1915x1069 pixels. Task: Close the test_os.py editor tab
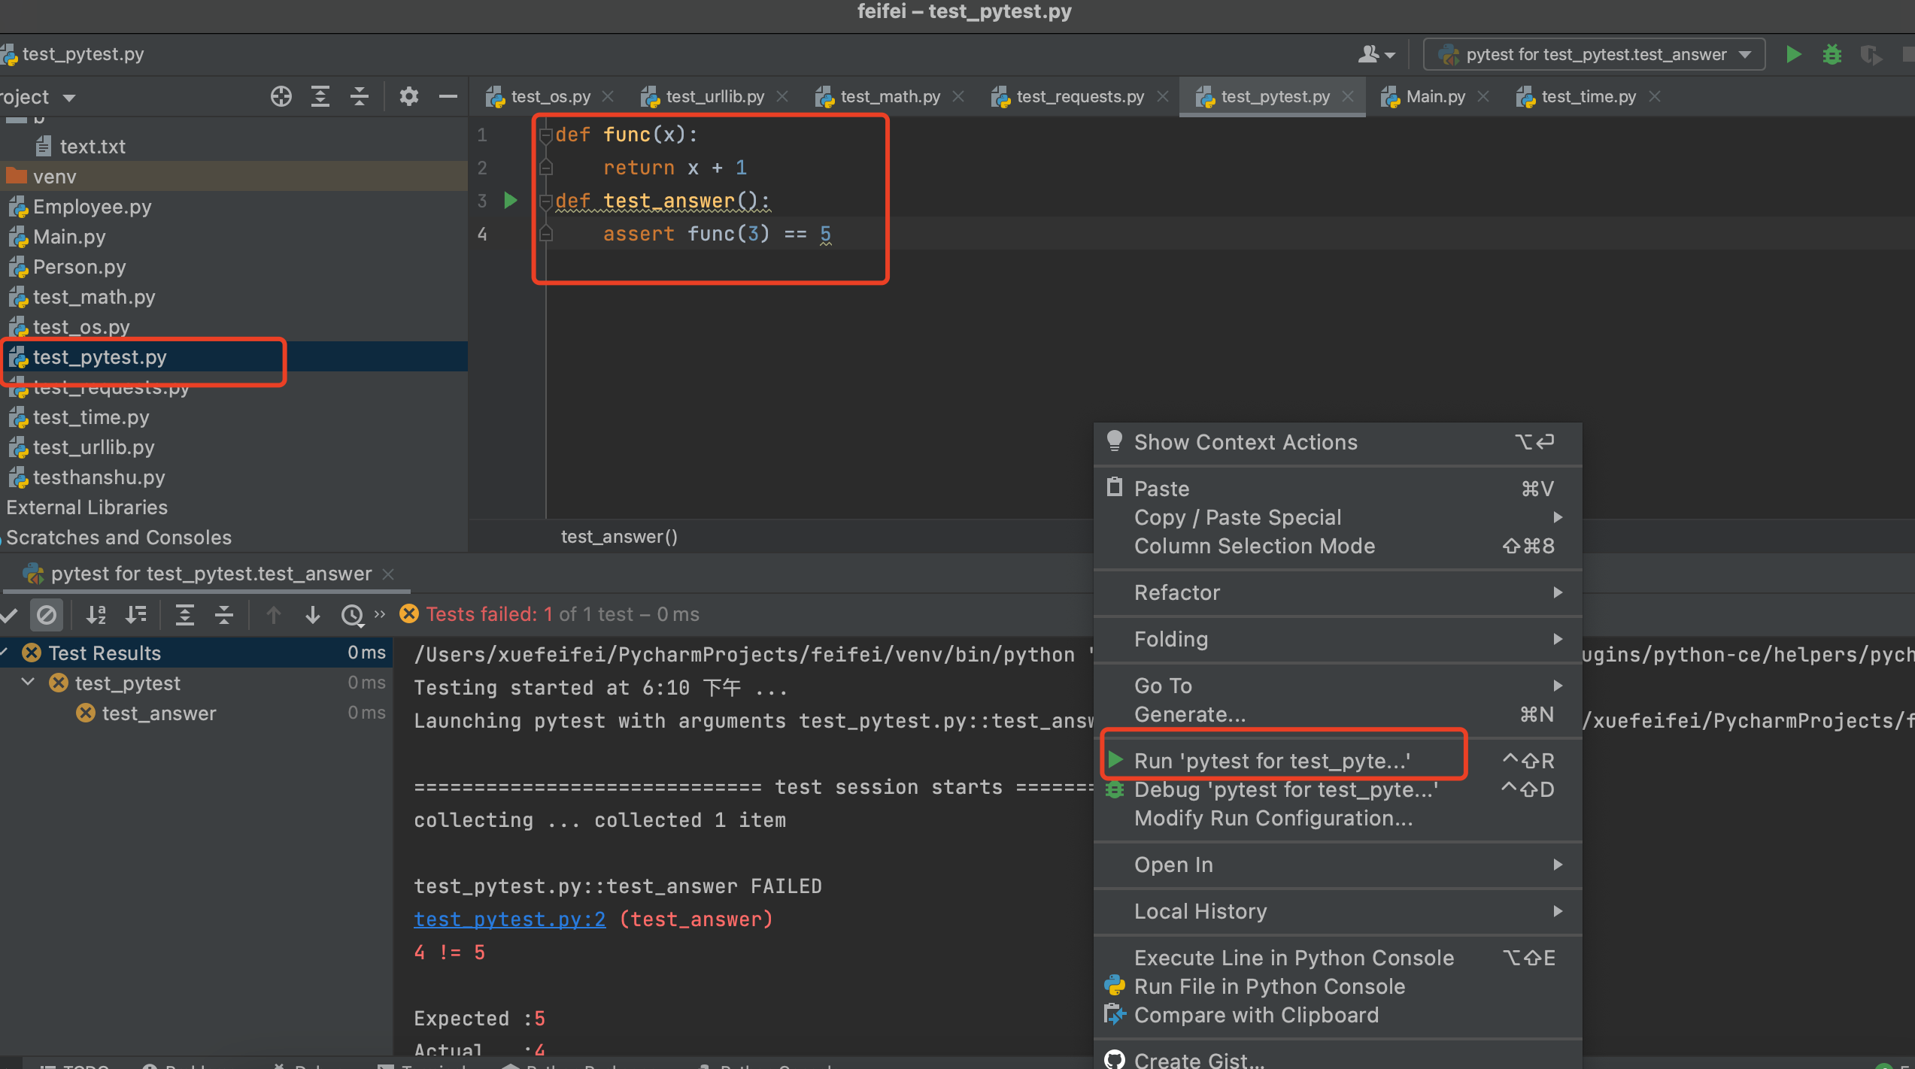608,96
